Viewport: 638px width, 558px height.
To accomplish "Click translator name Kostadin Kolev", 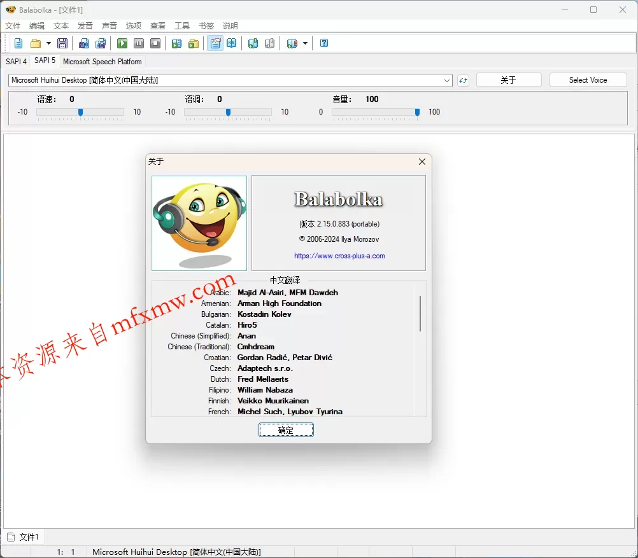I will [264, 314].
